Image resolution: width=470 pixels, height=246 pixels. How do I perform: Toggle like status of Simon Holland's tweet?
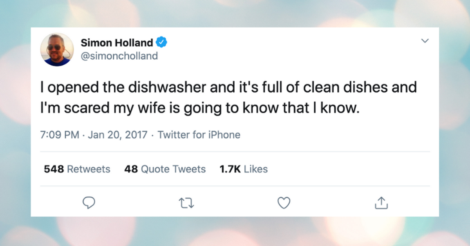(284, 203)
